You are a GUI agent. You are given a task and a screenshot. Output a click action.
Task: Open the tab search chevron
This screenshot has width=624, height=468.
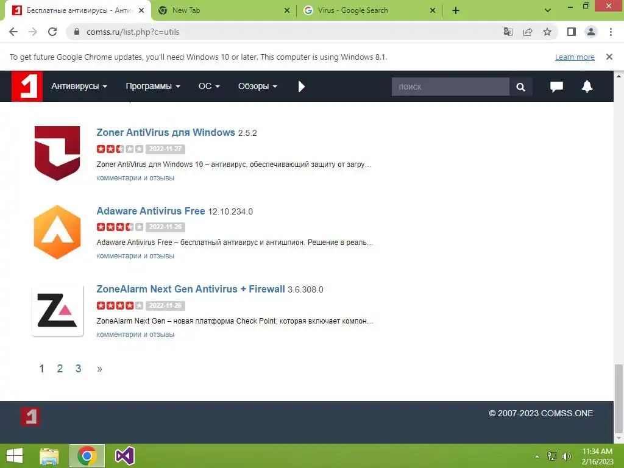pos(548,10)
